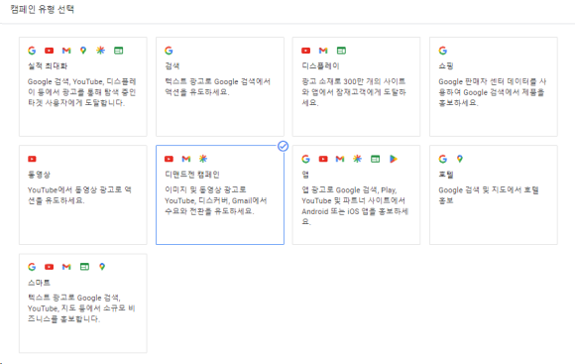The height and width of the screenshot is (364, 575).
Task: Click the 캠페인 유형 선택 heading
Action: click(43, 9)
